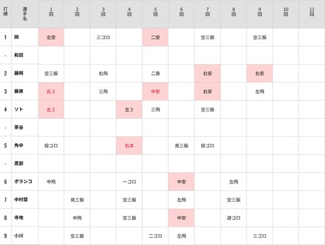Click the 打順 column header
The image size is (325, 245).
tap(5, 11)
